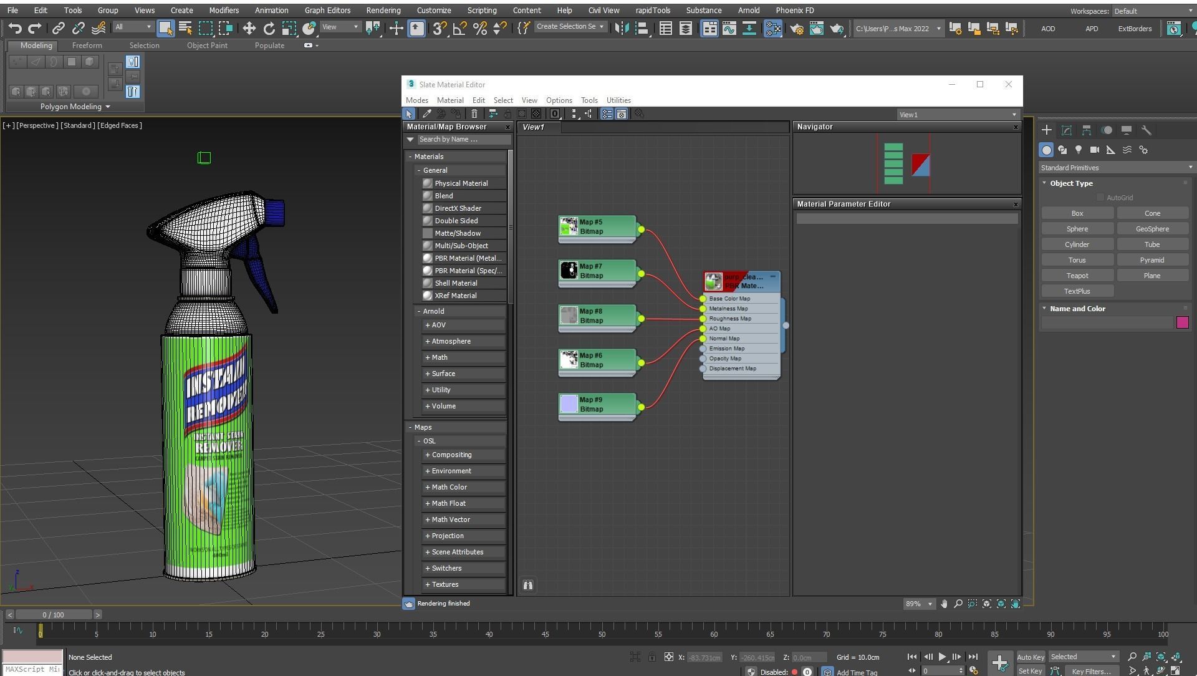Viewport: 1197px width, 676px height.
Task: Select the Move transform tool
Action: click(x=249, y=28)
